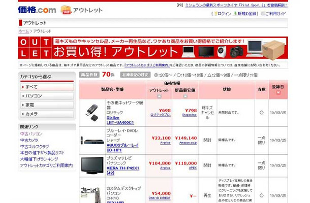Open A-price link under ¥104,800
Image resolution: width=310 pixels, height=203 pixels.
[x=165, y=168]
